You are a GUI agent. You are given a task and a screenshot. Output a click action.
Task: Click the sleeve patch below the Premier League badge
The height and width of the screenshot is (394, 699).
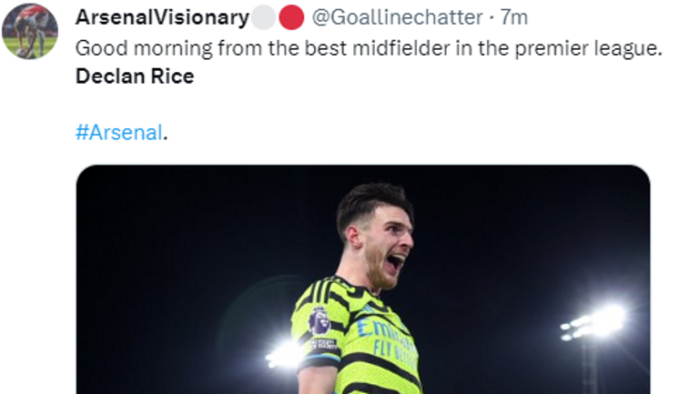tap(321, 345)
